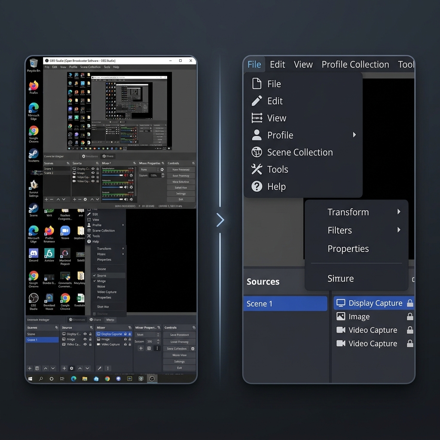Click the "Wore View" button in bottom Controls
Viewport: 440px width, 440px height.
[x=179, y=355]
